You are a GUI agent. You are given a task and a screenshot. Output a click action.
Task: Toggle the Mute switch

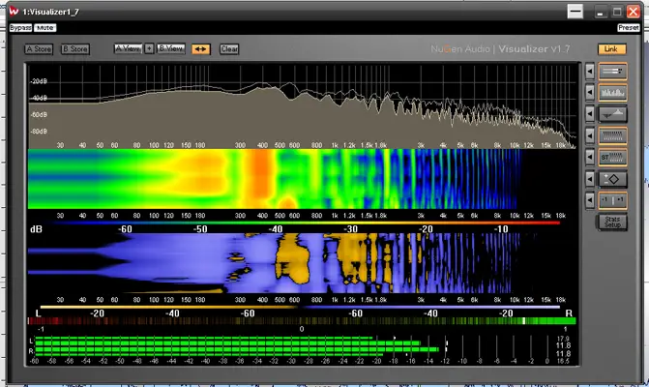(45, 28)
